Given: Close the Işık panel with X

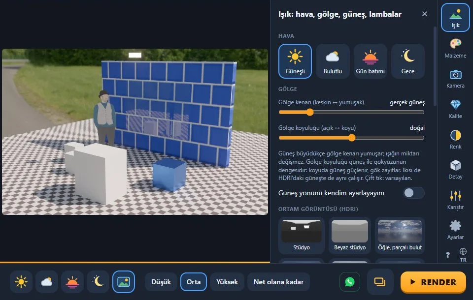Looking at the screenshot, I should point(424,14).
